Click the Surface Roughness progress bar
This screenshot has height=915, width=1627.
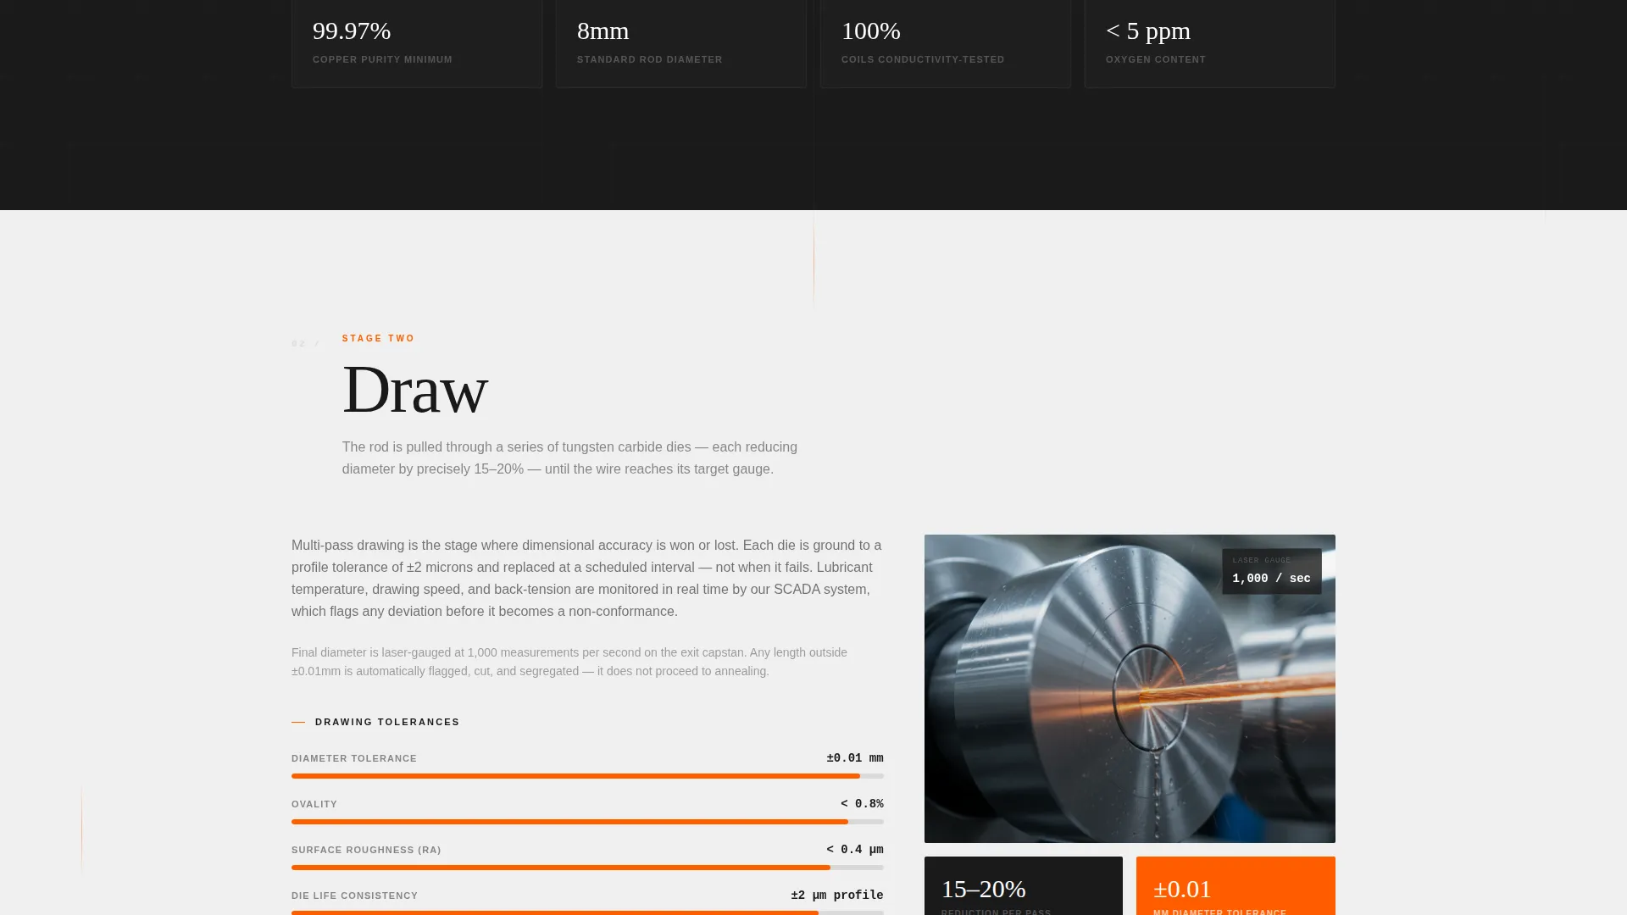(587, 868)
